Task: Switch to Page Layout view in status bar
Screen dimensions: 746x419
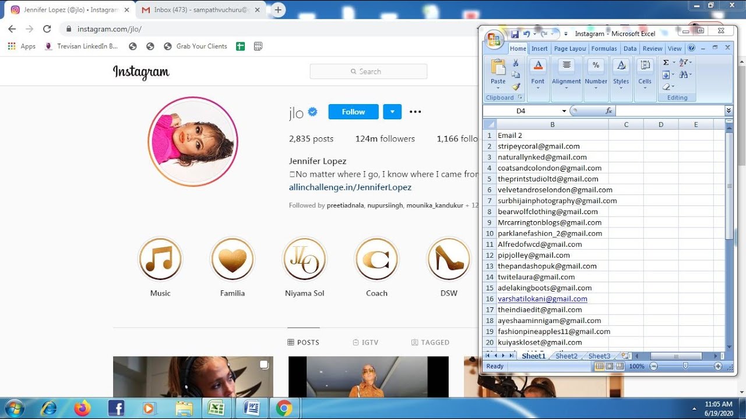Action: tap(610, 366)
